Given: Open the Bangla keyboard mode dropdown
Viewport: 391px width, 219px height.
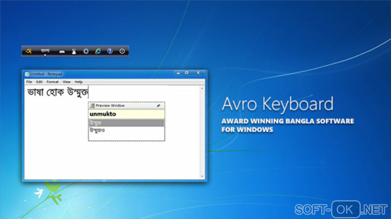Looking at the screenshot, I should pos(45,52).
